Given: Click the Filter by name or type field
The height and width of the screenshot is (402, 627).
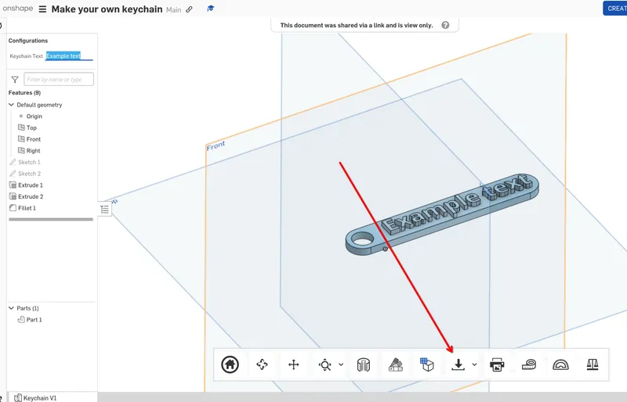Looking at the screenshot, I should pyautogui.click(x=59, y=80).
